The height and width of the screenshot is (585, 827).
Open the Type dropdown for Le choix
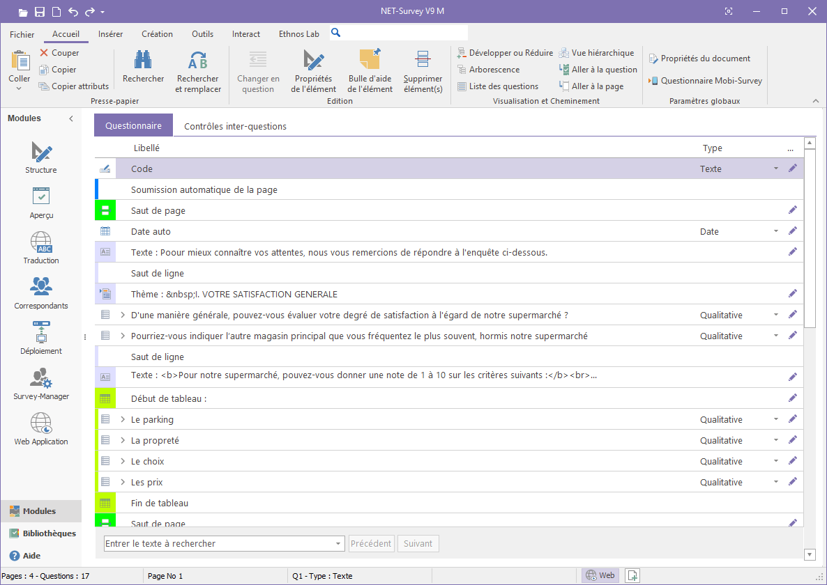point(776,461)
